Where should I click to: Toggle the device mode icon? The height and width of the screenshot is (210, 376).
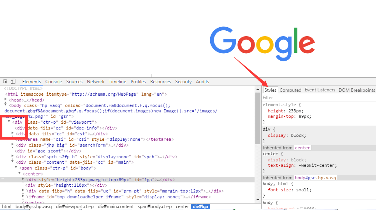(13, 81)
